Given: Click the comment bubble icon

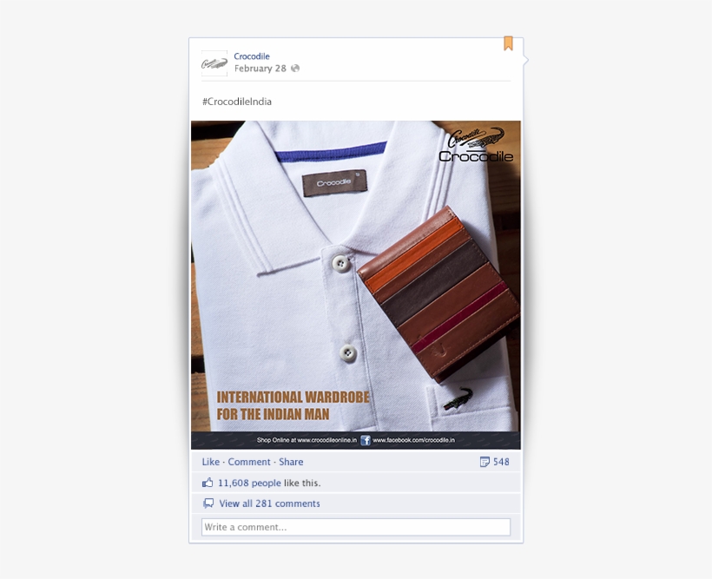Looking at the screenshot, I should pyautogui.click(x=208, y=503).
